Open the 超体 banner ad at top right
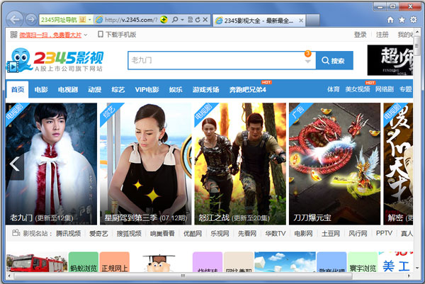Screen dimensions: 425x284 tap(390, 60)
